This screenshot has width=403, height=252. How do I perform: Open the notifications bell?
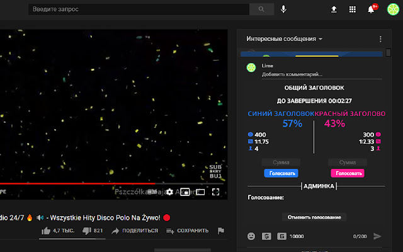[x=371, y=9]
